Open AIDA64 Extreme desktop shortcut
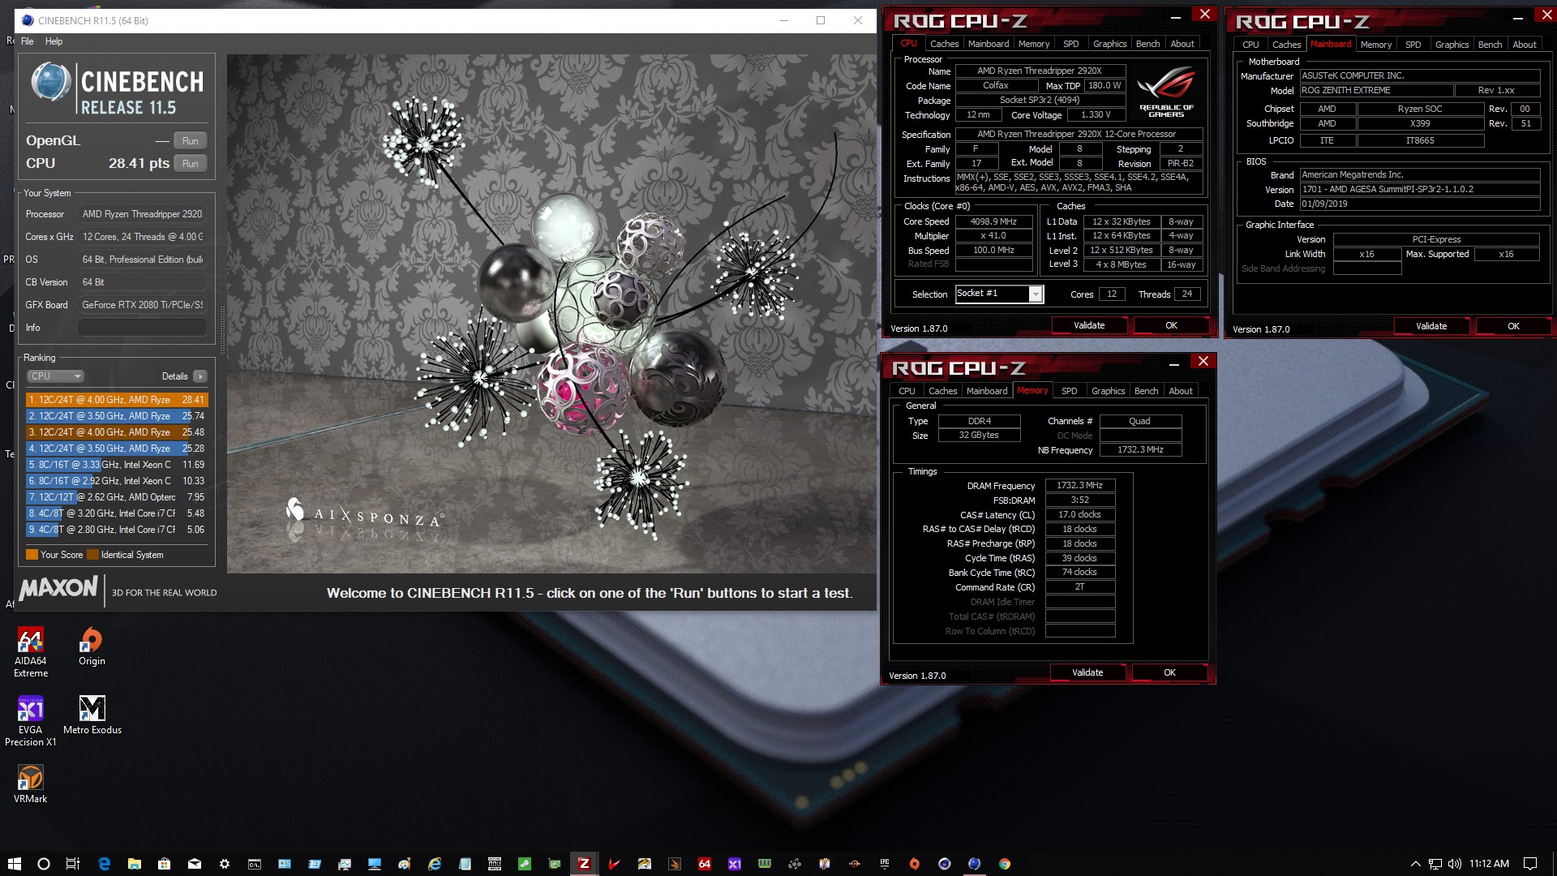This screenshot has height=876, width=1557. tap(30, 652)
